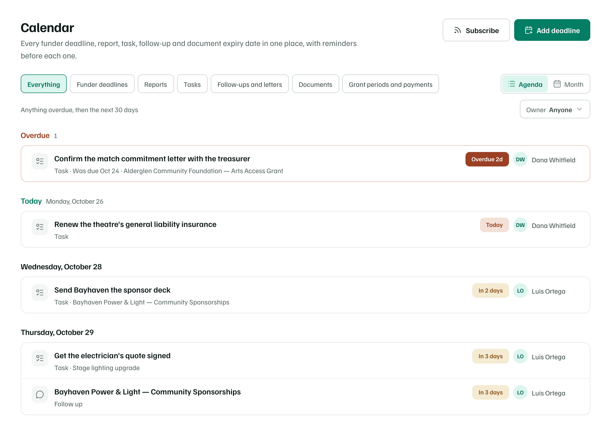Image resolution: width=611 pixels, height=427 pixels.
Task: Filter by Follow-ups and letters
Action: point(250,84)
